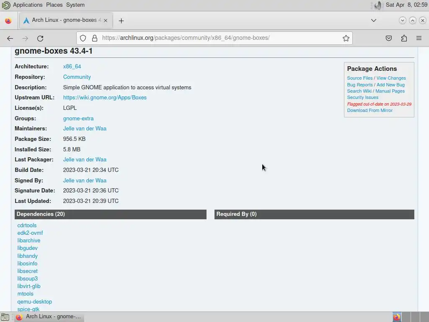
Task: Click the volume speaker tray icon
Action: pos(377,5)
